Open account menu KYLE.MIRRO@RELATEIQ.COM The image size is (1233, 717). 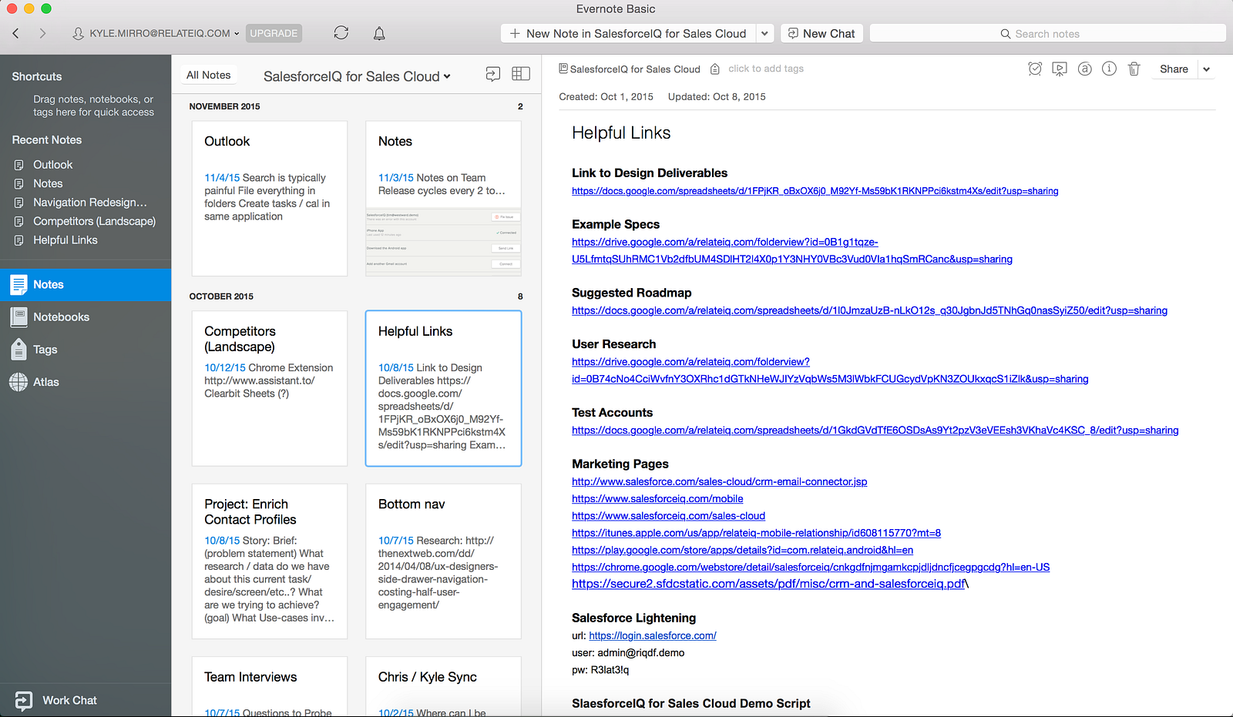coord(156,34)
